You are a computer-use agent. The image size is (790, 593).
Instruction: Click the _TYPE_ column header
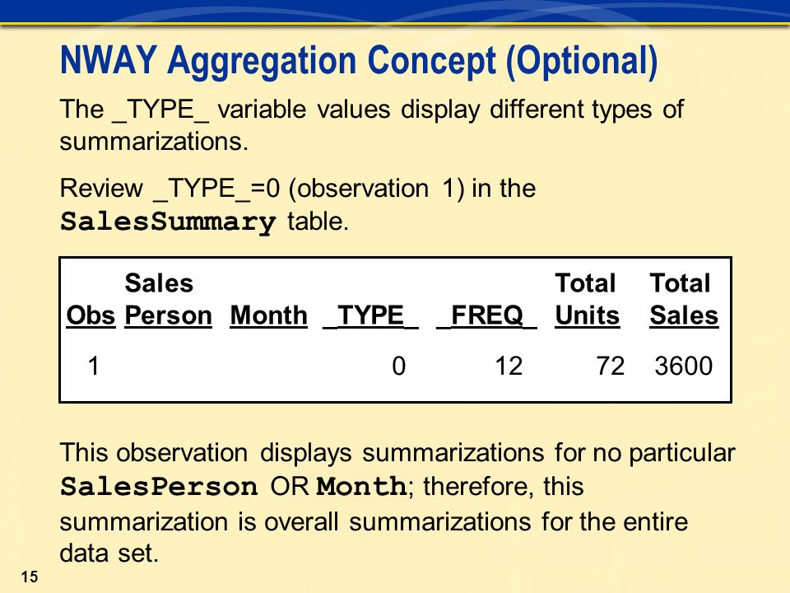[x=370, y=315]
